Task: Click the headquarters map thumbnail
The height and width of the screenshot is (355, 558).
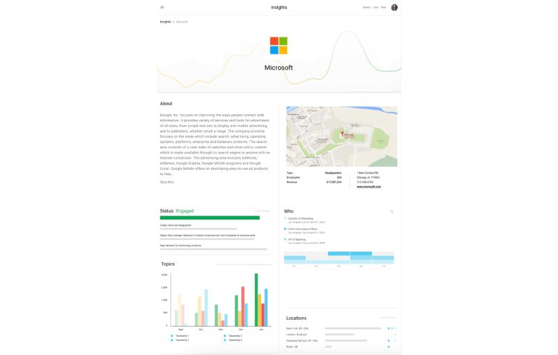Action: [342, 137]
